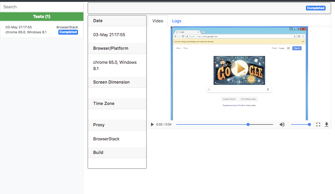
Task: Select the volume speaker icon
Action: tap(282, 124)
